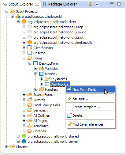Expand the Handlers folder
The image size is (126, 155).
(x=35, y=89)
